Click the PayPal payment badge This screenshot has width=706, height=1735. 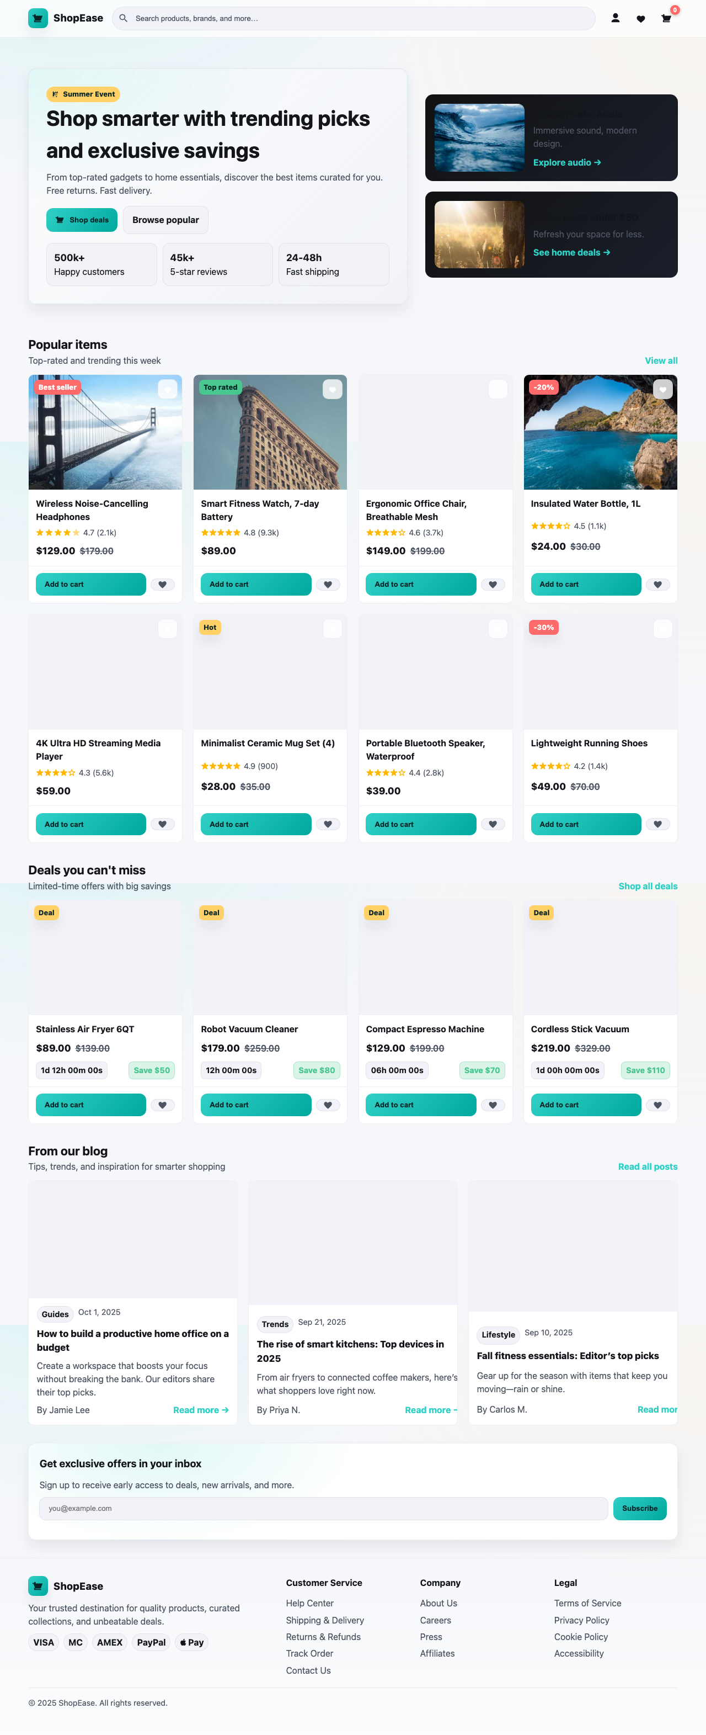(x=151, y=1642)
